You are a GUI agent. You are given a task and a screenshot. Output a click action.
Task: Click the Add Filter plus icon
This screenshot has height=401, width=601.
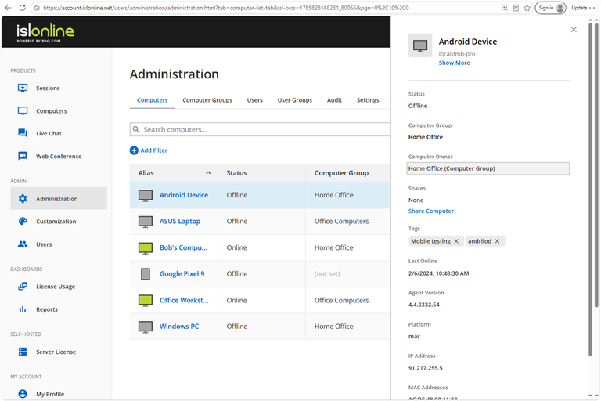click(134, 150)
